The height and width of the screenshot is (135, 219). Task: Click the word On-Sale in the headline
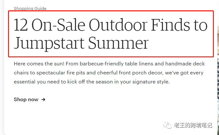58,25
